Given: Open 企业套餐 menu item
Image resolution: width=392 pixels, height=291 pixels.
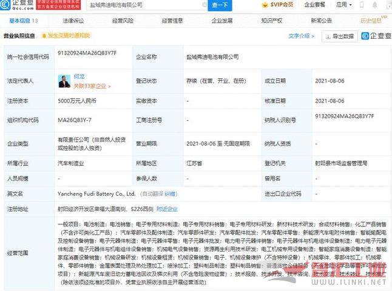Looking at the screenshot, I should click(314, 5).
